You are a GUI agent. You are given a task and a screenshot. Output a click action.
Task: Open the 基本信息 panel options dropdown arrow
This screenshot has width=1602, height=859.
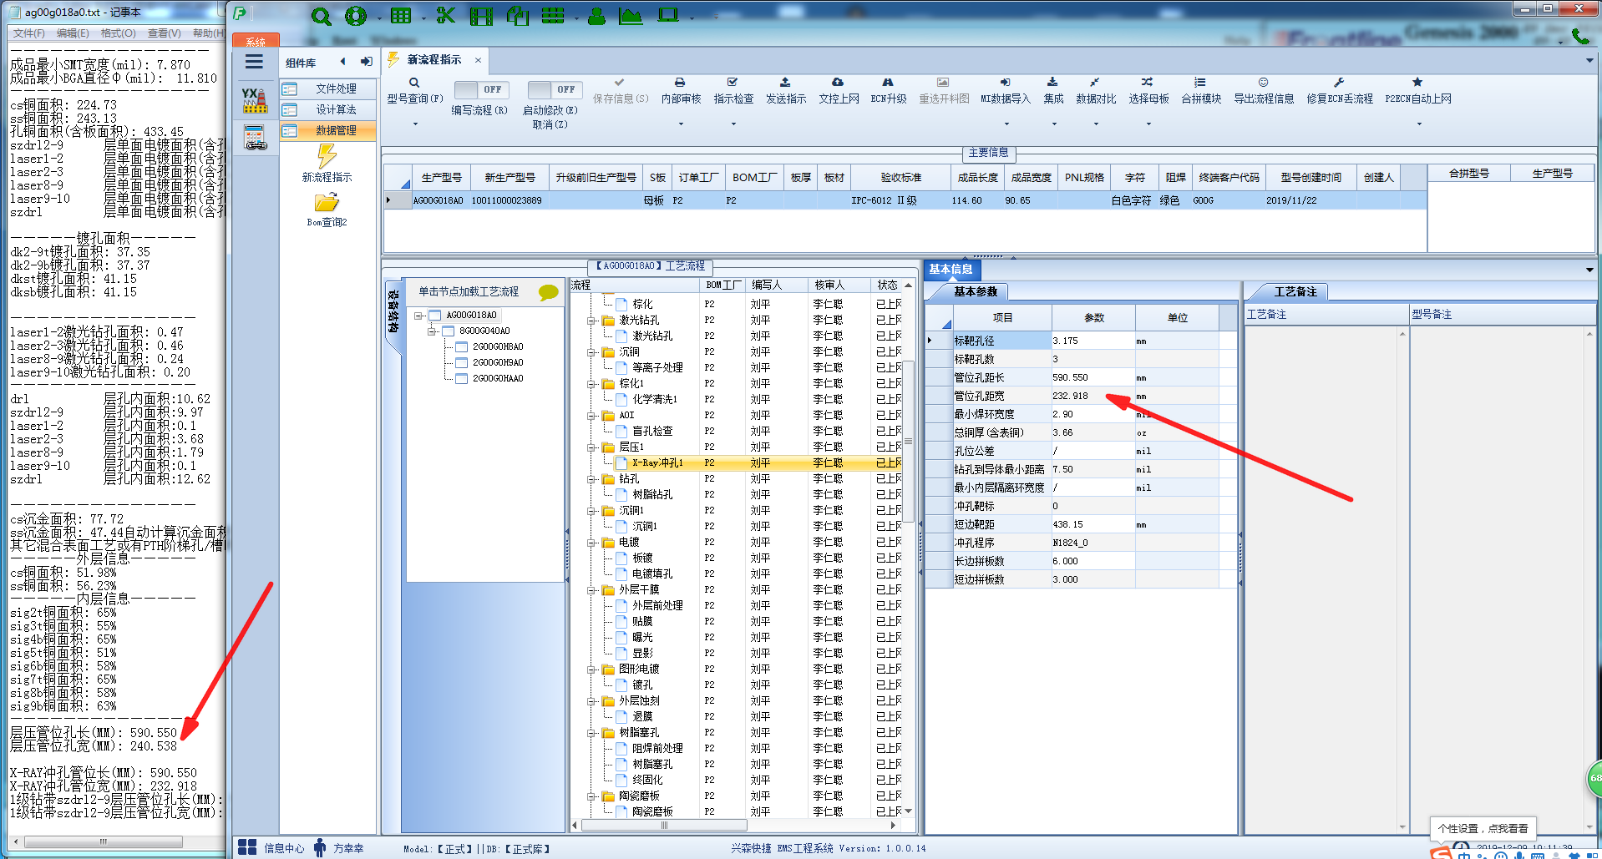tap(1589, 270)
